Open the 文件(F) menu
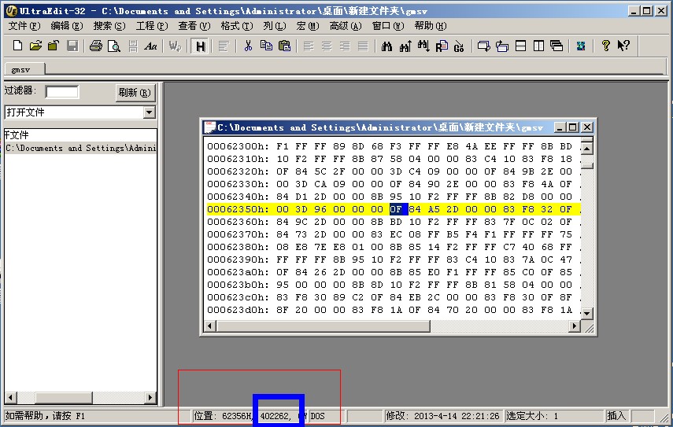673x427 pixels. (x=24, y=26)
